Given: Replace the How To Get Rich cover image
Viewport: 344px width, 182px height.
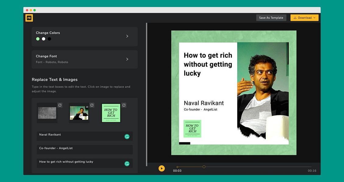Looking at the screenshot, I should click(x=124, y=105).
